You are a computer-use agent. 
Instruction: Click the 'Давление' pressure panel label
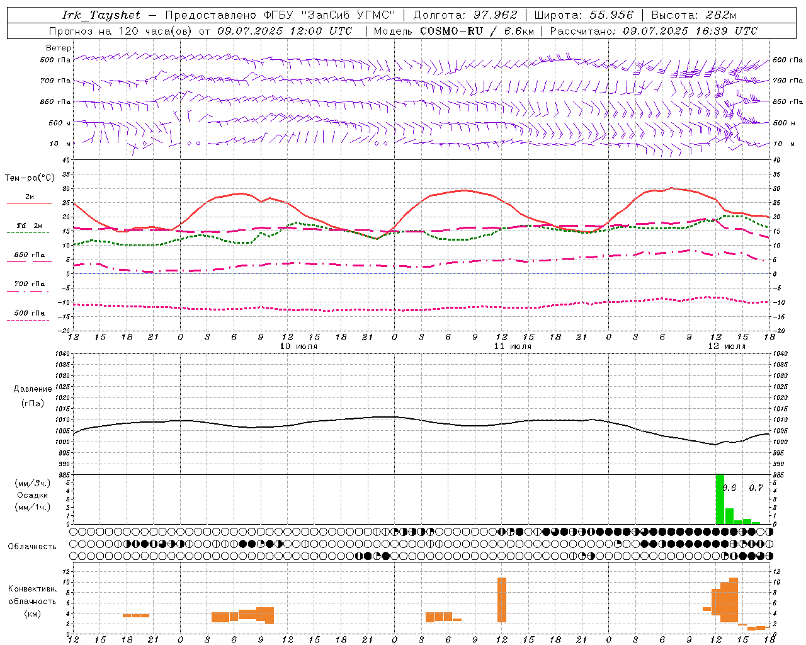point(32,389)
